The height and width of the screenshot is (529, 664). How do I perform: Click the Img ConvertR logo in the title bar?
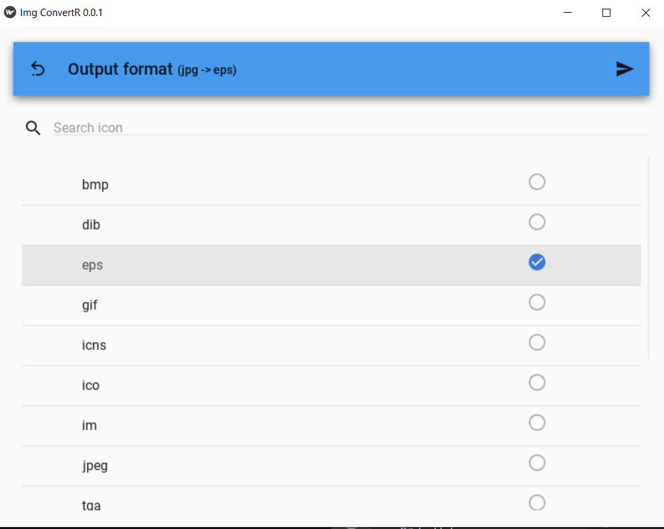pyautogui.click(x=9, y=11)
